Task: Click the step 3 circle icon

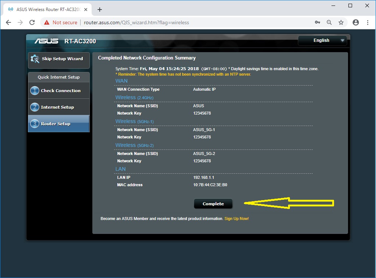Action: pyautogui.click(x=35, y=123)
